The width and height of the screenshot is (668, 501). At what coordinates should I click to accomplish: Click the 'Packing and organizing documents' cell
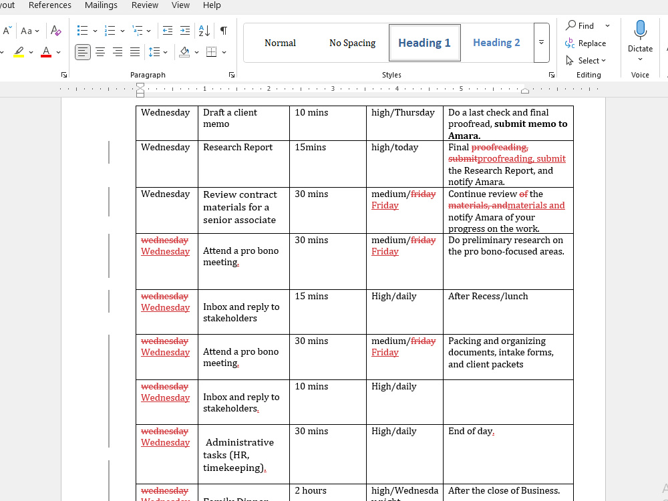point(508,357)
